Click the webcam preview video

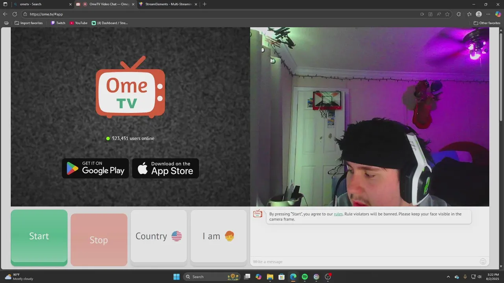pos(370,117)
